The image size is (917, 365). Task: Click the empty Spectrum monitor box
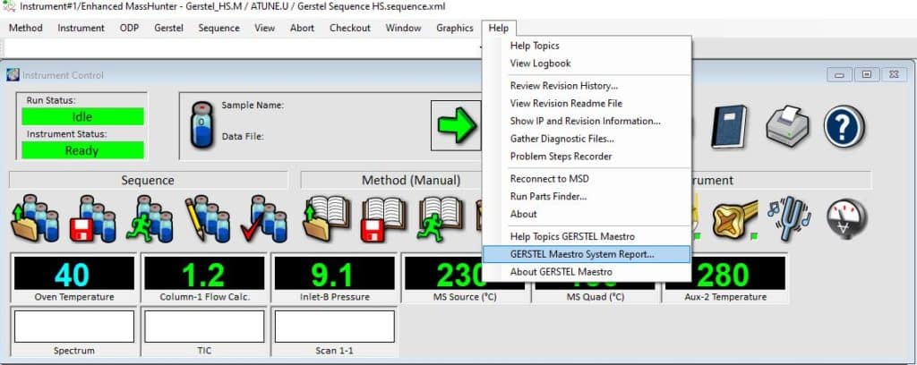click(74, 327)
